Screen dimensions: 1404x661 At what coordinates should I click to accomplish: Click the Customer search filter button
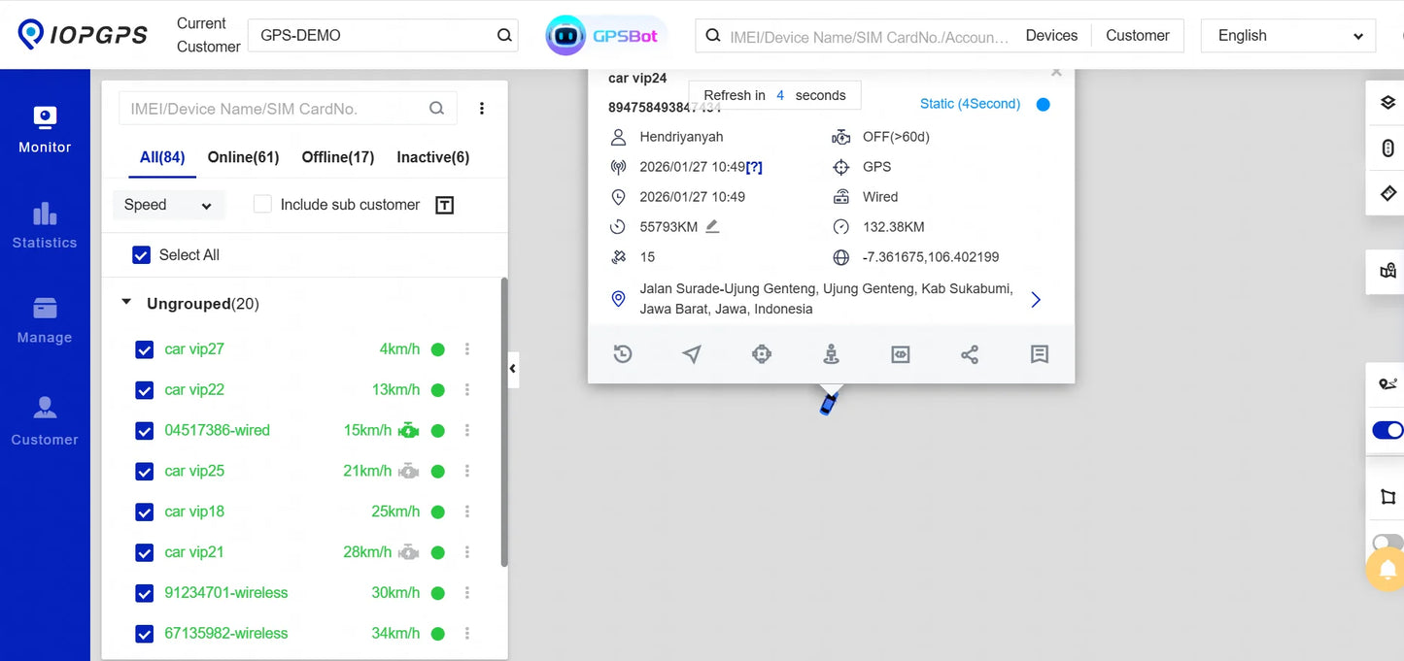1137,36
